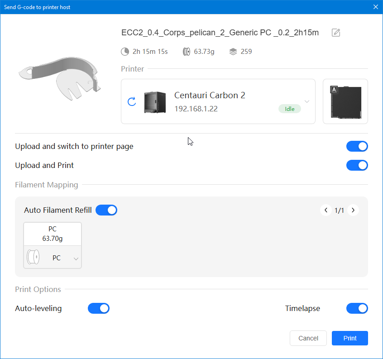Click the refresh printer icon
Screen dimensions: 383x359
(132, 101)
